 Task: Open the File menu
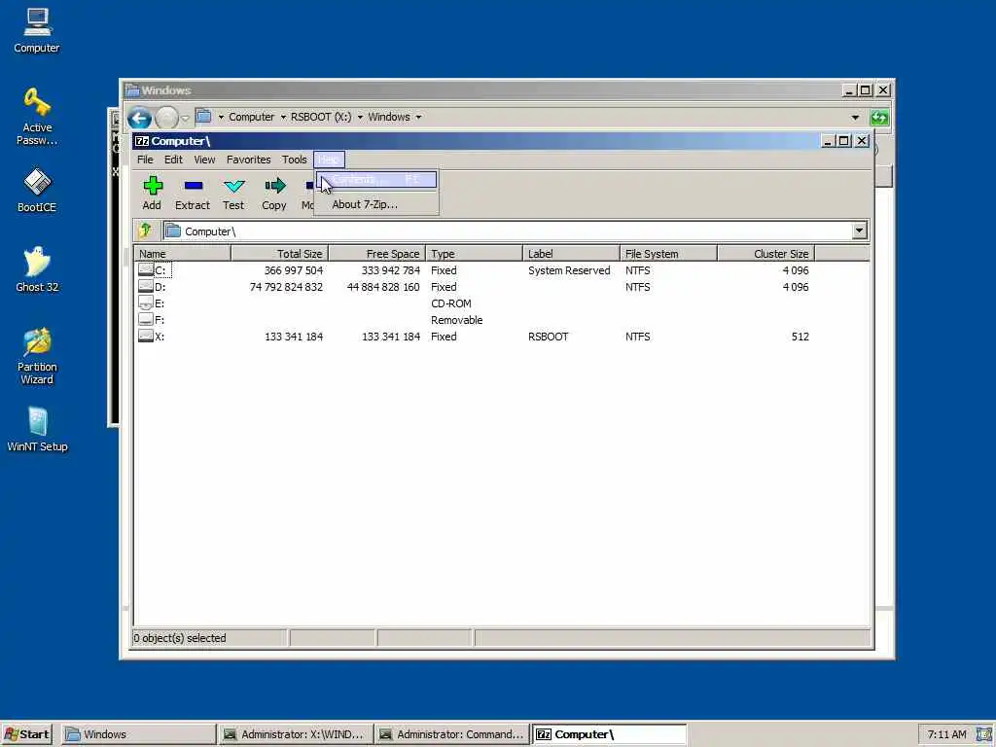146,160
